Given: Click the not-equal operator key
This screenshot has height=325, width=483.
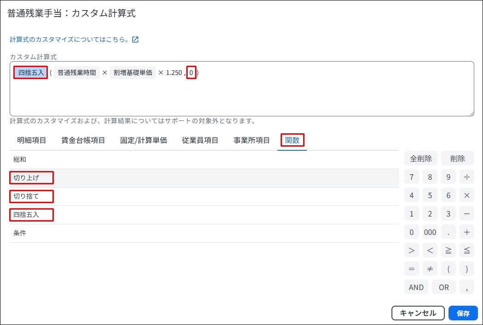Looking at the screenshot, I should [x=430, y=269].
